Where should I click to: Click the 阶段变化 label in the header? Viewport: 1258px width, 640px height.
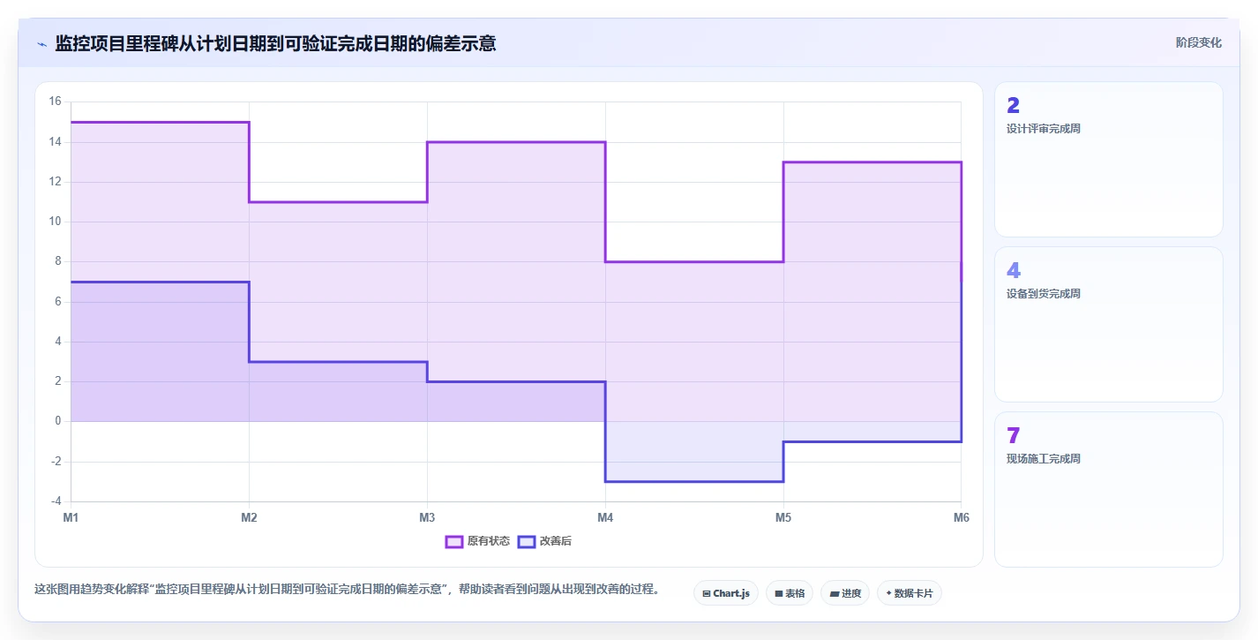tap(1199, 42)
